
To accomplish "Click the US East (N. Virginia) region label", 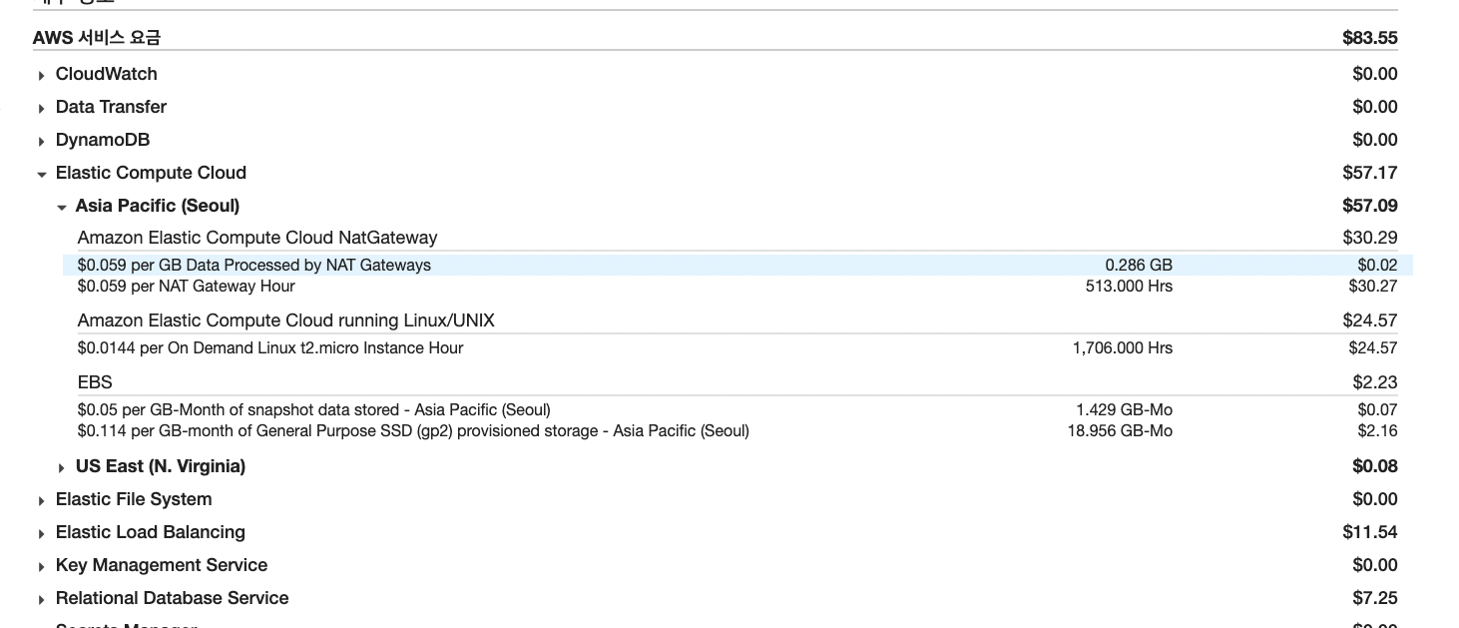I will (x=161, y=466).
